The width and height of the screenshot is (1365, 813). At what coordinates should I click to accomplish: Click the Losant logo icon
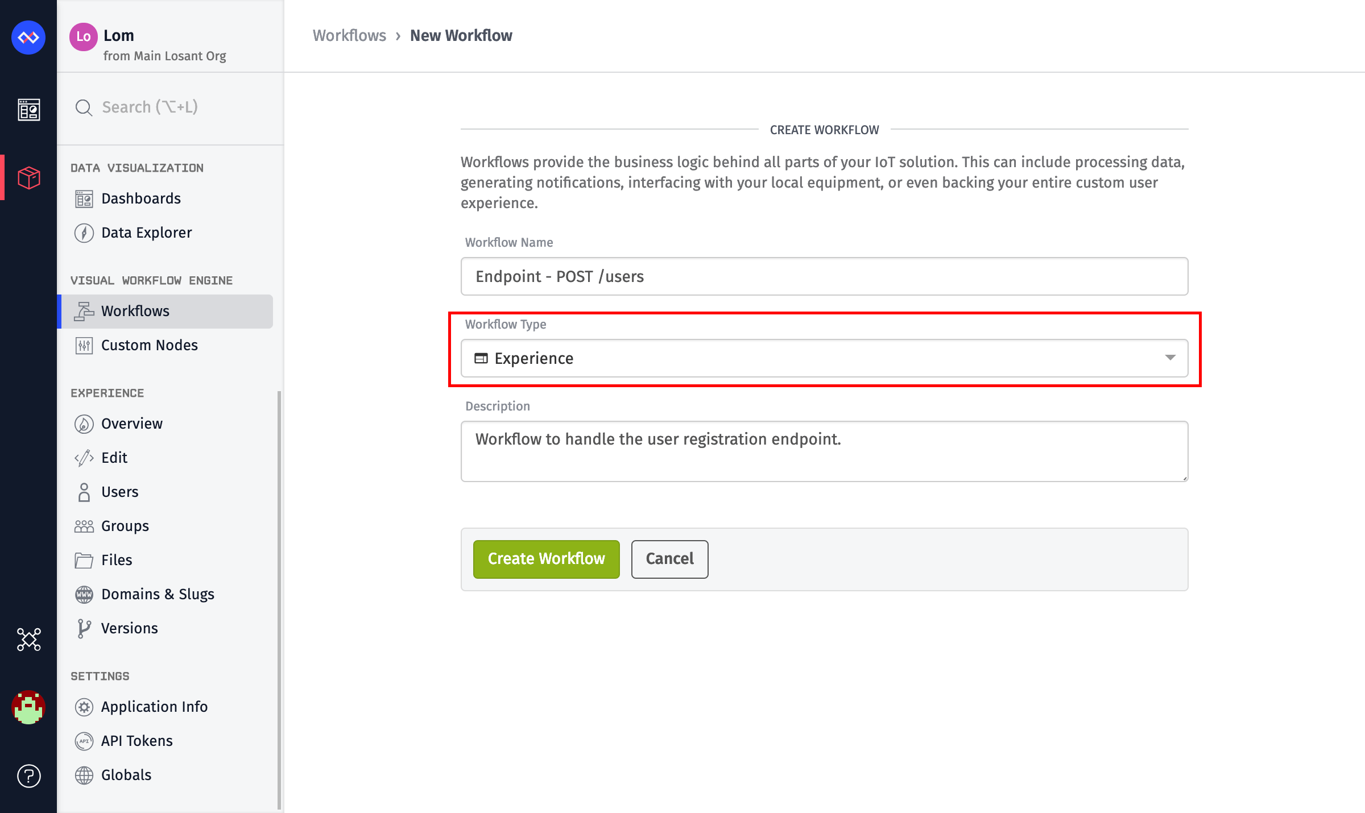pos(28,38)
